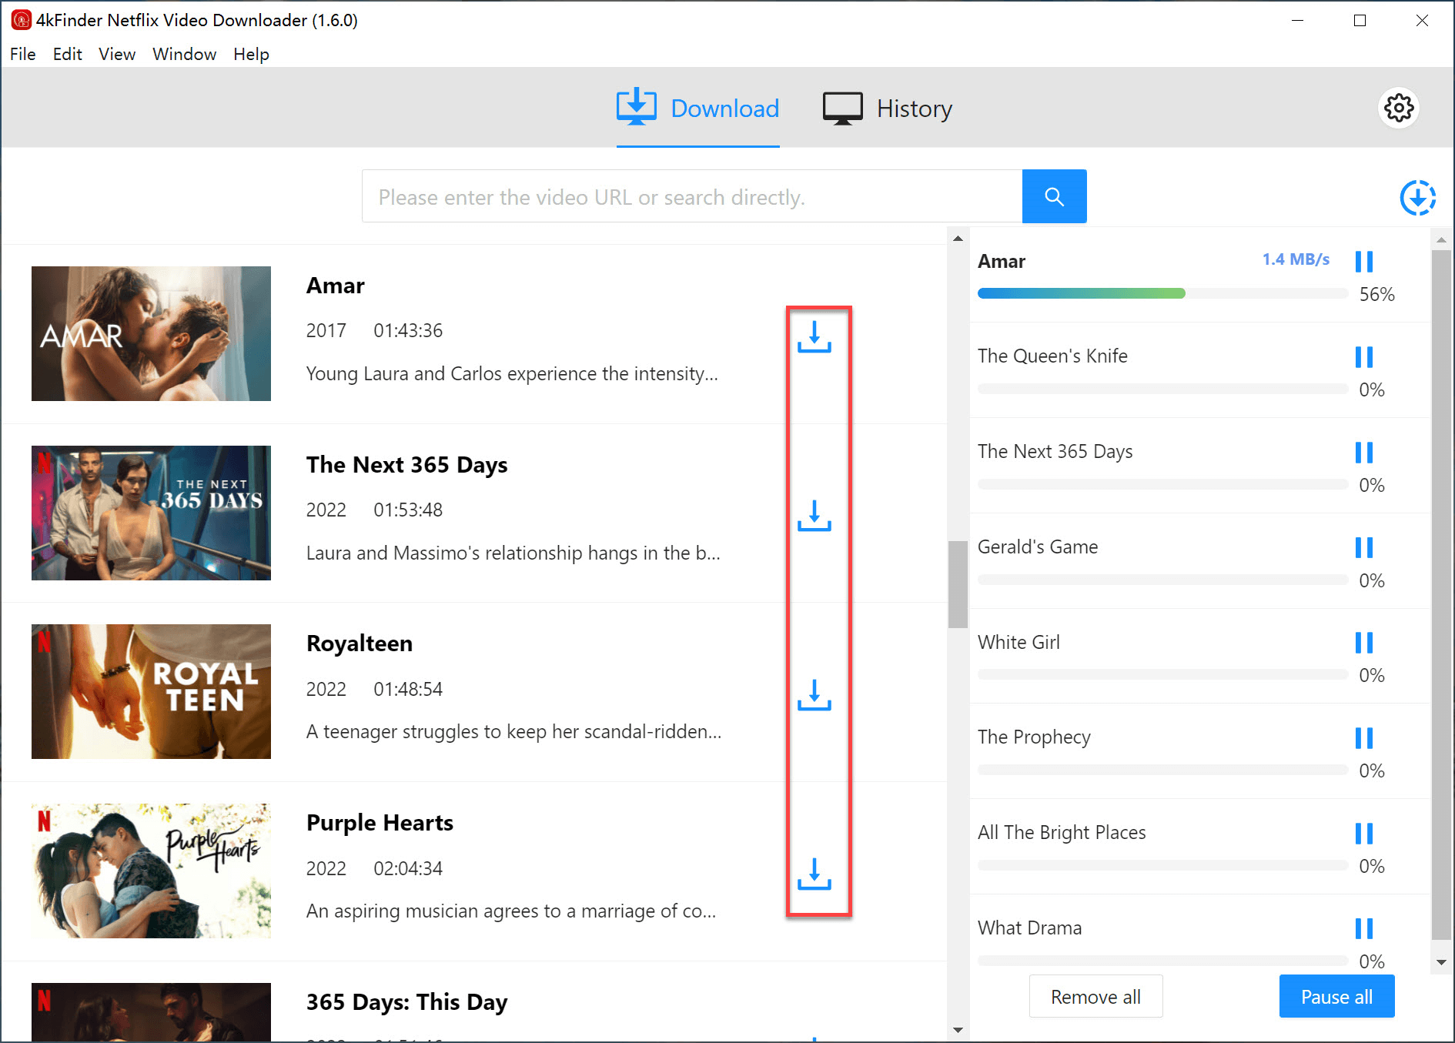This screenshot has height=1043, width=1455.
Task: Click the 4kFinder app logo
Action: [x=21, y=20]
